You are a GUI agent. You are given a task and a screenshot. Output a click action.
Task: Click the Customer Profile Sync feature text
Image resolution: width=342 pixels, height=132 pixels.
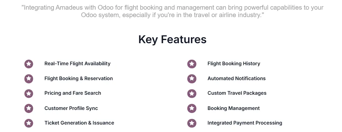coord(71,108)
